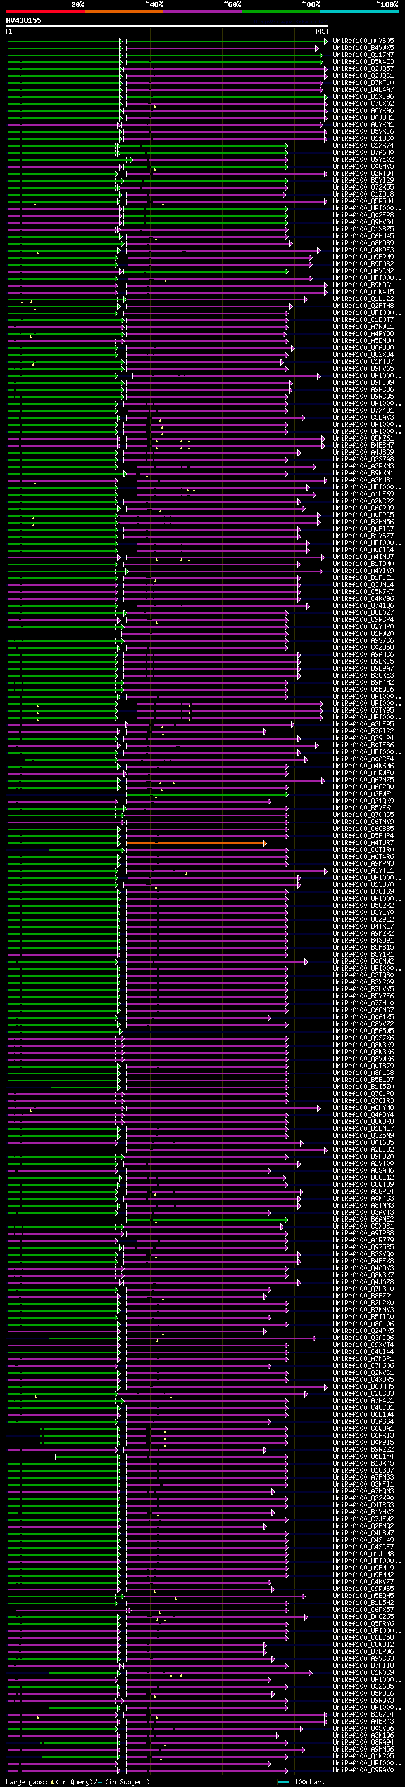Screen dimensions: 405x1787
Task: Select row label UniRef100_B9MDG1
Action: 363,285
